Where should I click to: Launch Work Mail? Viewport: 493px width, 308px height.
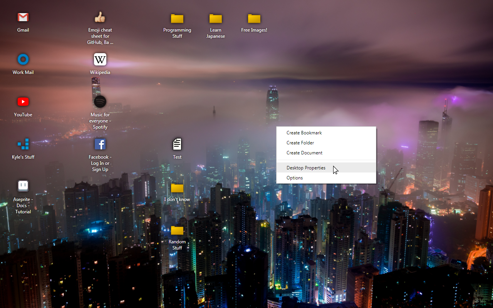point(23,60)
